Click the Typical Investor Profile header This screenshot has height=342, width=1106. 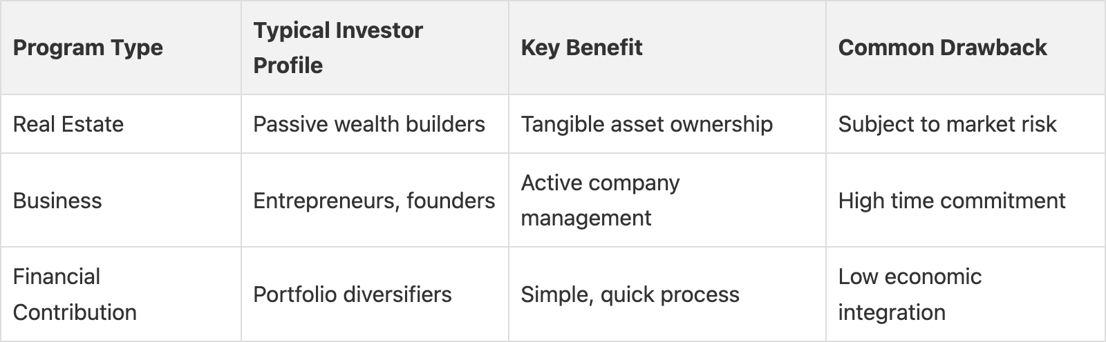[338, 48]
